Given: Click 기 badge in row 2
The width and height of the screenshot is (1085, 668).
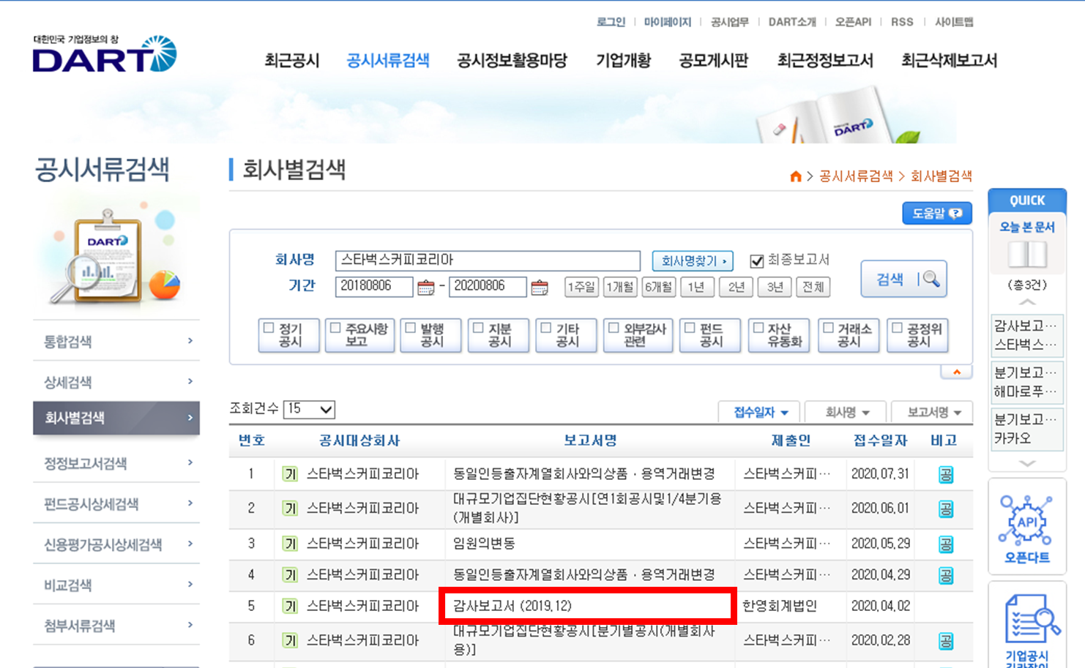Looking at the screenshot, I should [x=290, y=508].
